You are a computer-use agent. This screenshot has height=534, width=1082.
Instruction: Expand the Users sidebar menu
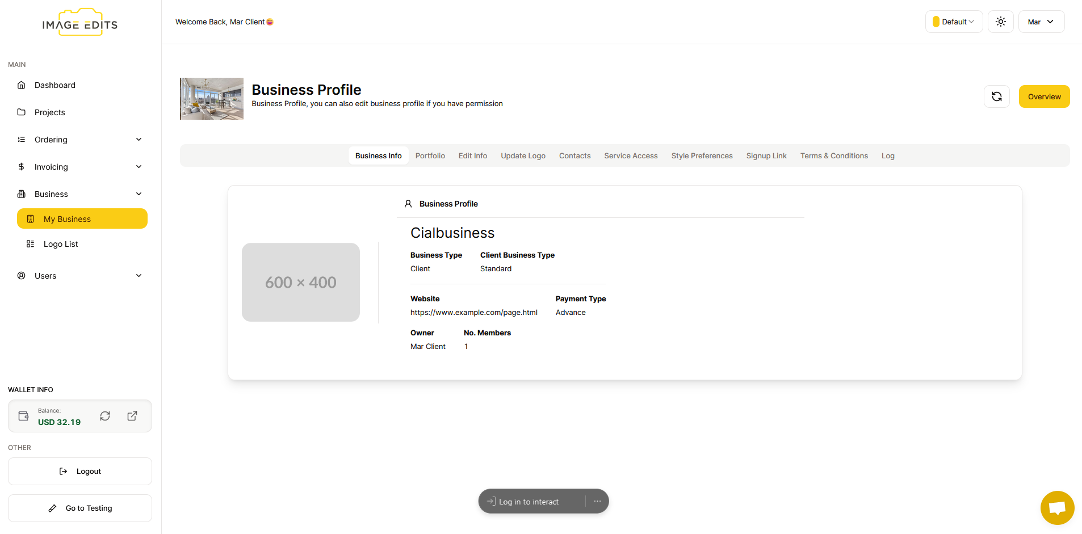79,276
